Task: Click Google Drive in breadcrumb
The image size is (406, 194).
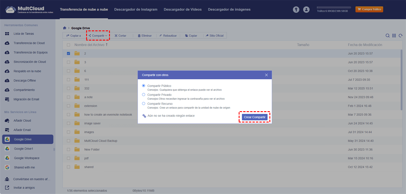Action: pos(81,28)
